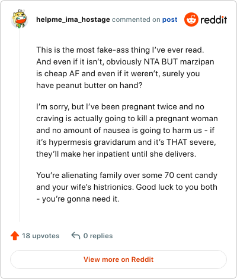Viewport: 237px width, 279px height.
Task: Click the reddit wordmark text logo
Action: tap(214, 20)
